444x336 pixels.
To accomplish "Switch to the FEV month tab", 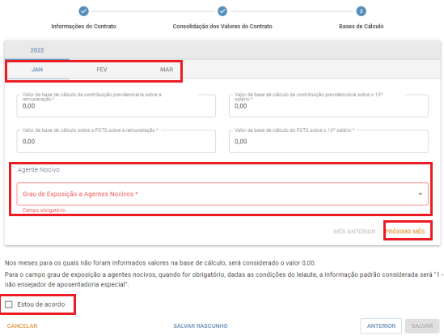I will click(x=102, y=70).
